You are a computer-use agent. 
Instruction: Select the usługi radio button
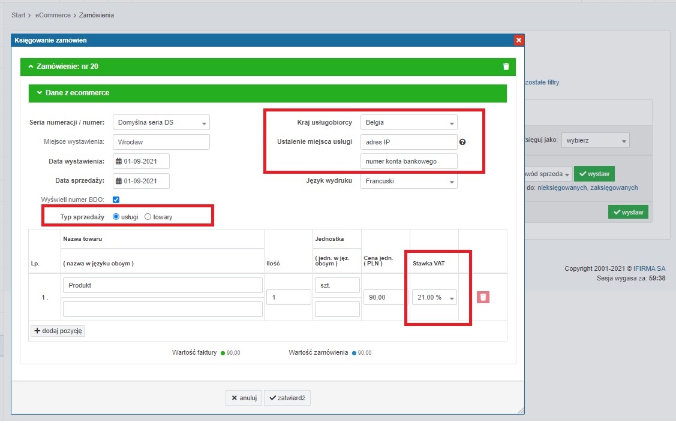click(x=116, y=217)
